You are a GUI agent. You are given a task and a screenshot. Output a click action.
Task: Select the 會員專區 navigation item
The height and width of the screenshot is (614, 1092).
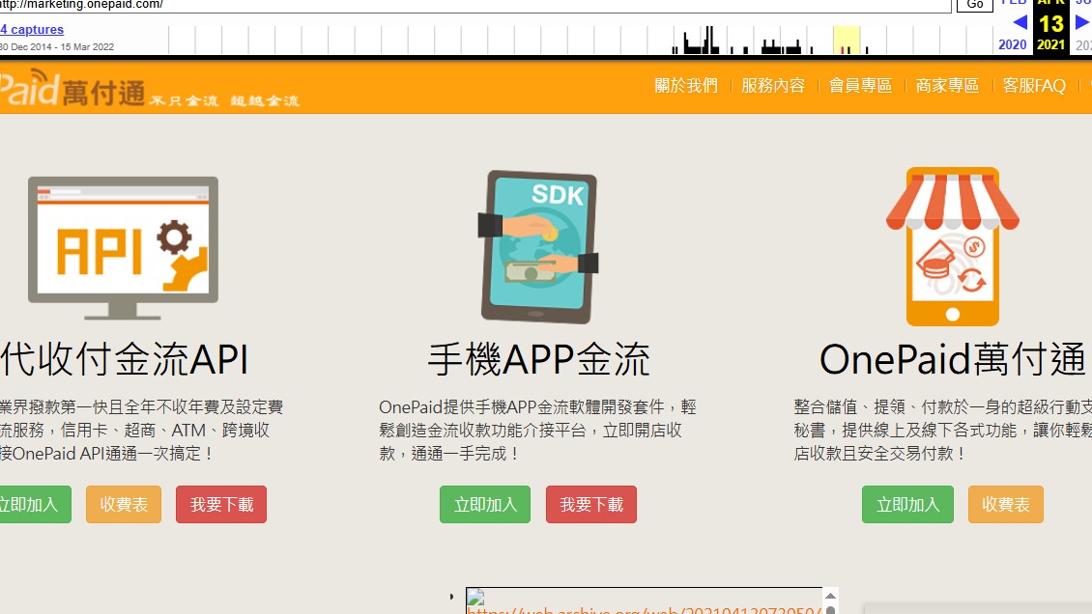[860, 86]
